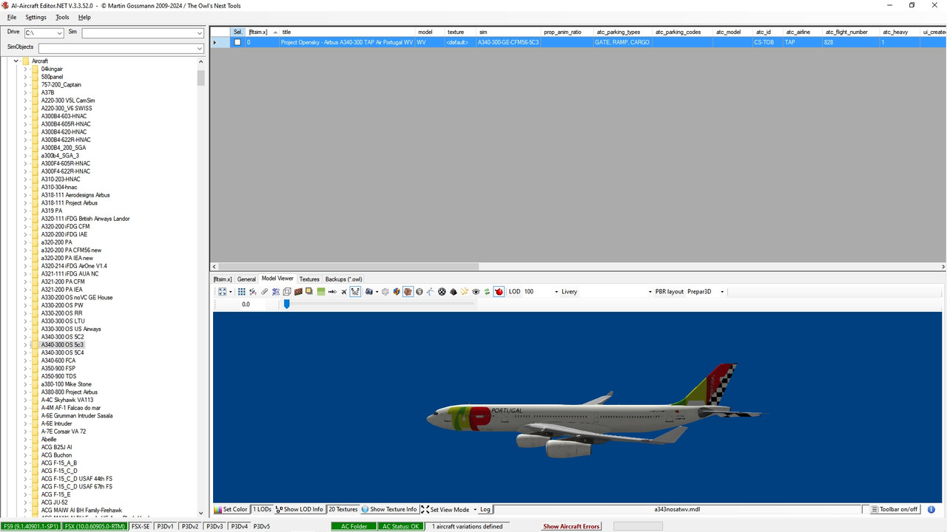This screenshot has width=947, height=532.
Task: Click the grey gear icon in the viewer toolbar
Action: coord(385,291)
